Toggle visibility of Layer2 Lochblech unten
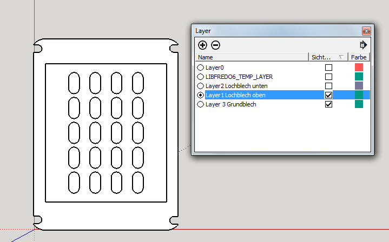Image resolution: width=389 pixels, height=242 pixels. click(328, 86)
